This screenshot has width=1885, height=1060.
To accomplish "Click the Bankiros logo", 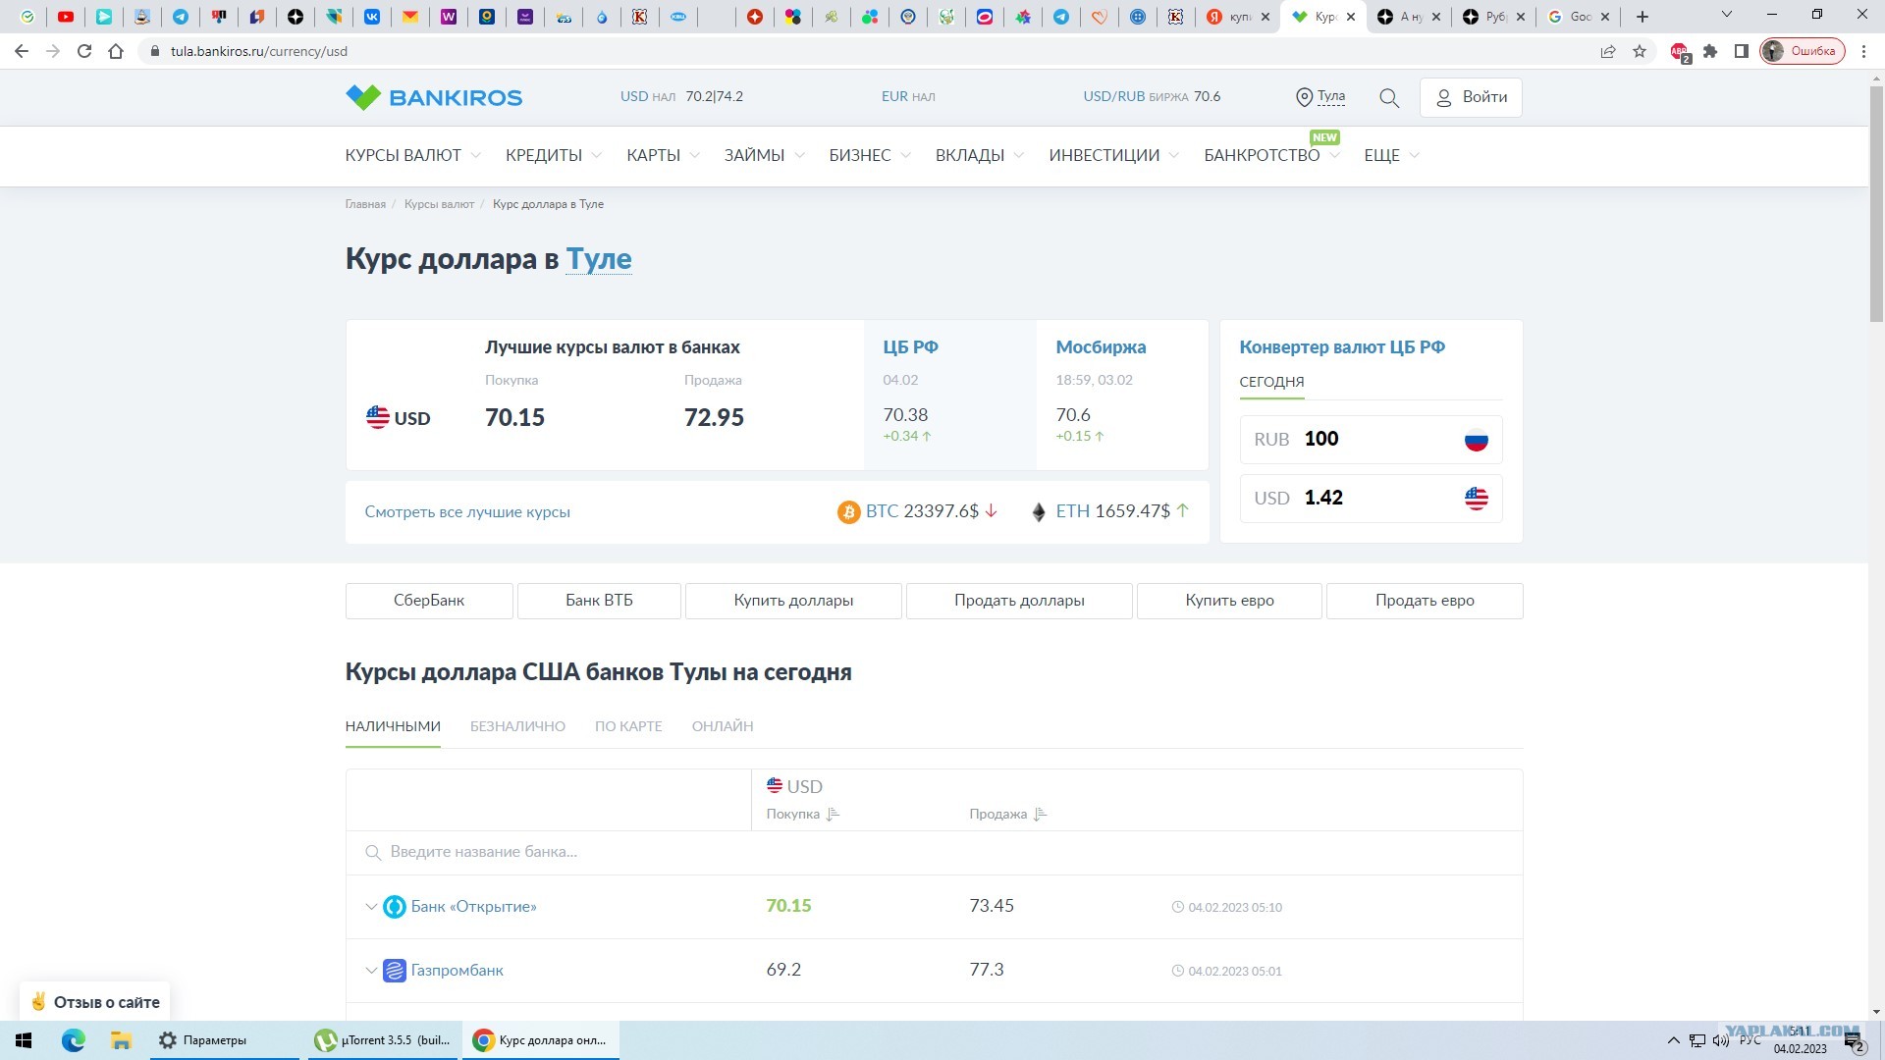I will (434, 97).
